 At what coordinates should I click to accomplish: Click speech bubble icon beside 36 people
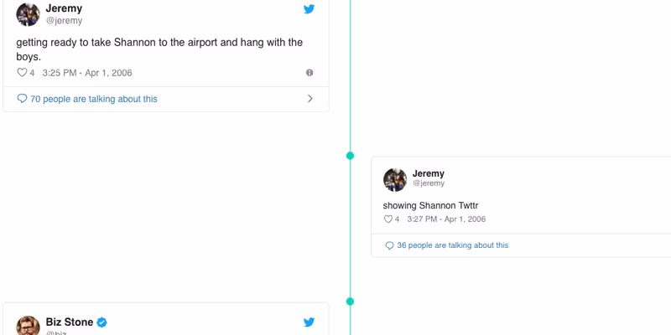(389, 245)
